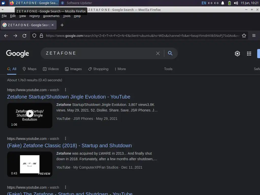Click youtube.com URL above Zetafone Classic result
Screen dimensions: 260x195
click(33, 139)
